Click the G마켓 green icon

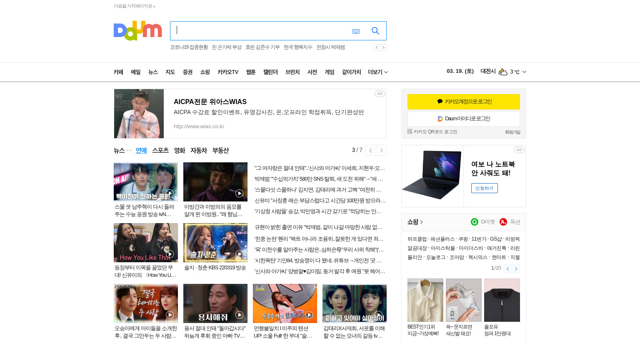(475, 222)
